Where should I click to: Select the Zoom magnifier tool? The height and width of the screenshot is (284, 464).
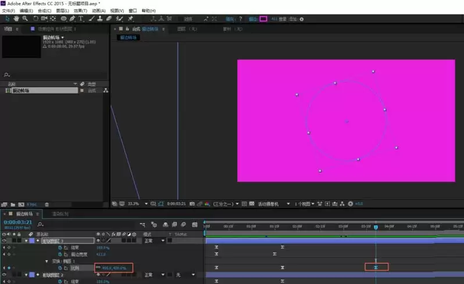pos(25,19)
